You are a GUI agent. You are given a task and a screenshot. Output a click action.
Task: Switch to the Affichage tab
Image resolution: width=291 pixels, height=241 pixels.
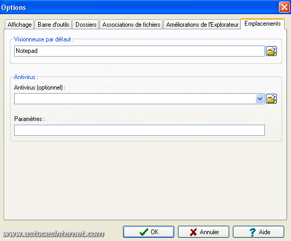tap(19, 25)
